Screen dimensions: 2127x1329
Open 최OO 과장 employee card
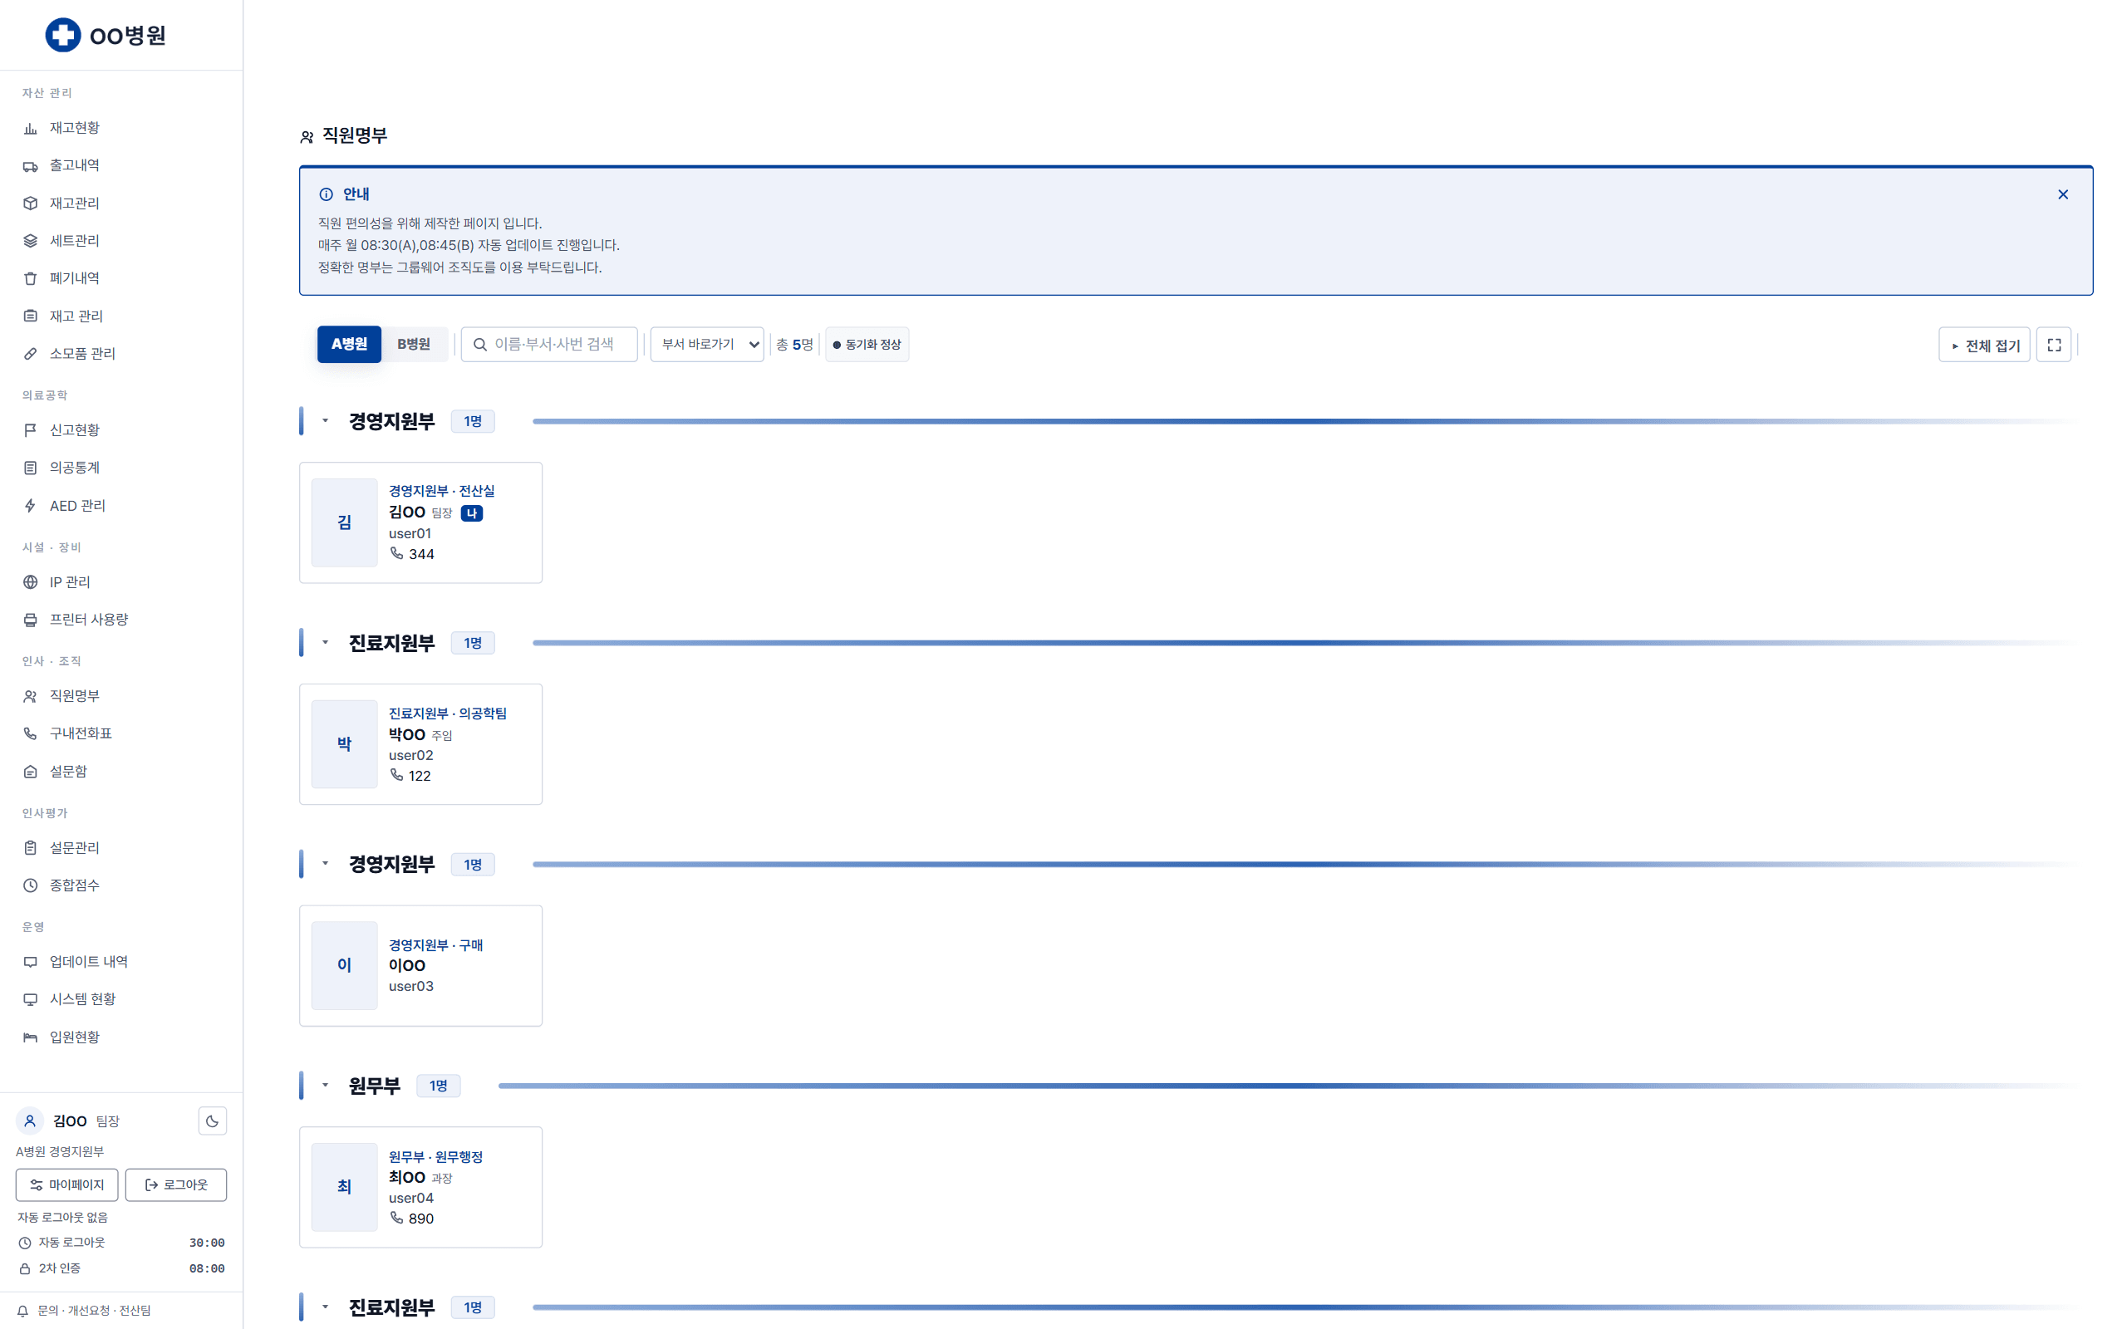click(x=421, y=1188)
